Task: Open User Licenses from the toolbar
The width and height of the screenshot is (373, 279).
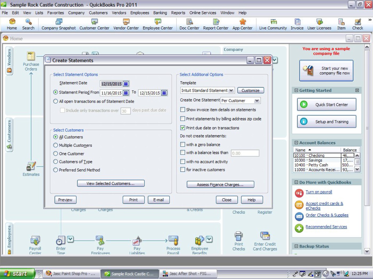Action: [319, 24]
